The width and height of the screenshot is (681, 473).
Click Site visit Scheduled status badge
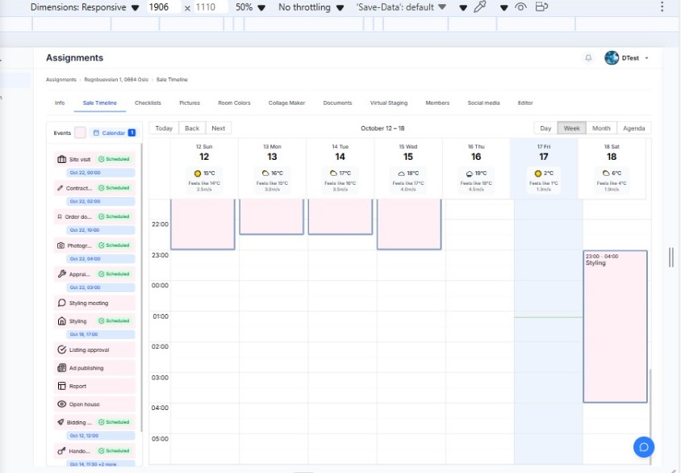coord(114,159)
